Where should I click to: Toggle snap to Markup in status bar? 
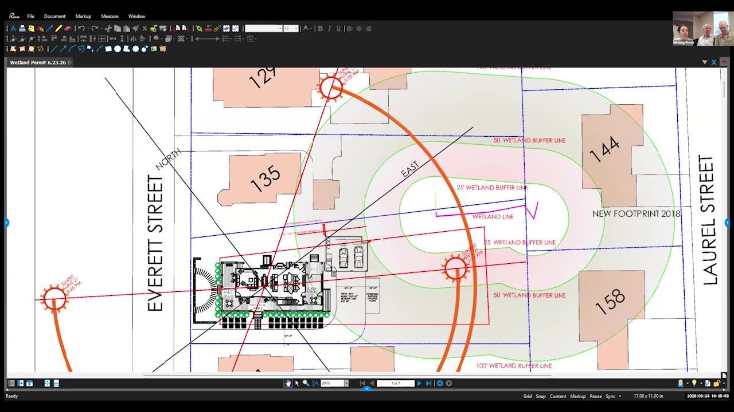pyautogui.click(x=578, y=396)
